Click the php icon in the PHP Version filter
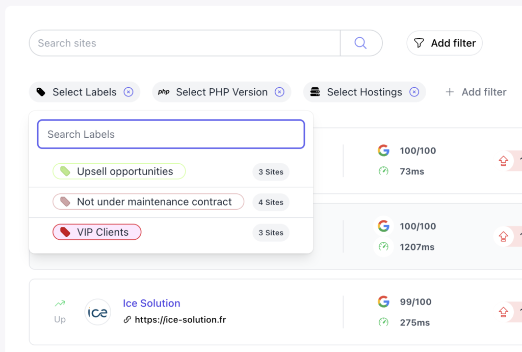This screenshot has width=522, height=352. (x=164, y=92)
